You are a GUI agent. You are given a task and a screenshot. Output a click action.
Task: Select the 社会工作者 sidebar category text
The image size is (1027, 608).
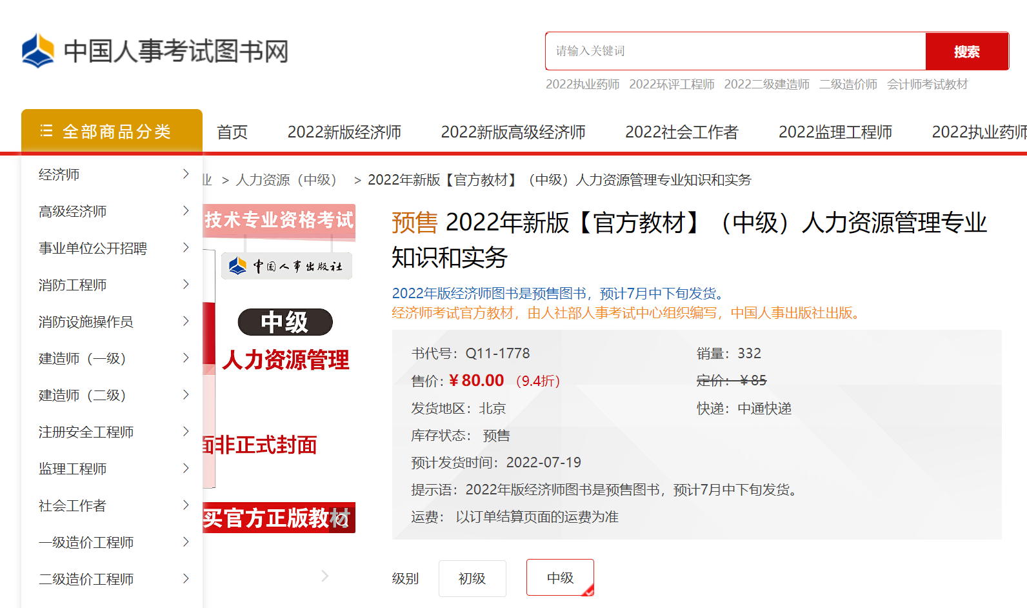(x=73, y=505)
